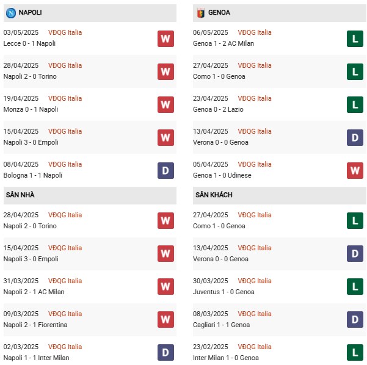Click the D badge for Bologna 1 - 1 Napoli
367x365 pixels.
click(165, 170)
